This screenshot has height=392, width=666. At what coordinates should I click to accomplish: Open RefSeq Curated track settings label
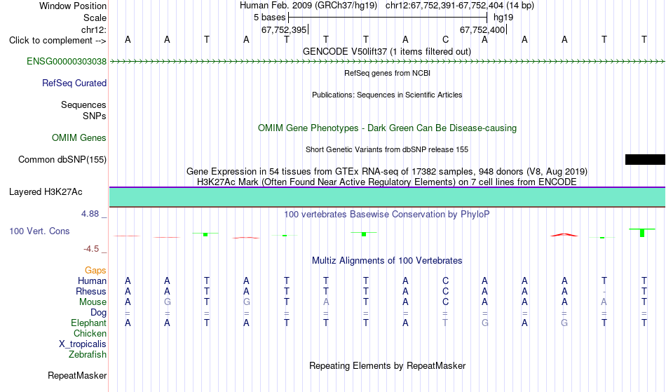74,83
